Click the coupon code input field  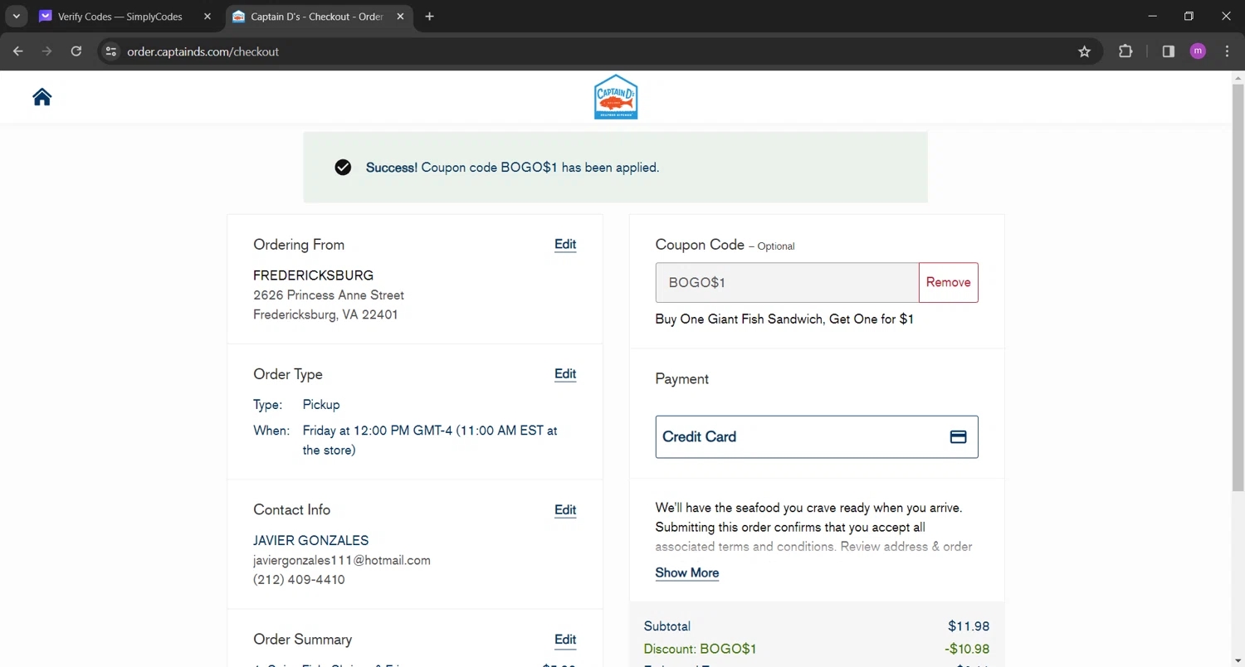(x=786, y=282)
